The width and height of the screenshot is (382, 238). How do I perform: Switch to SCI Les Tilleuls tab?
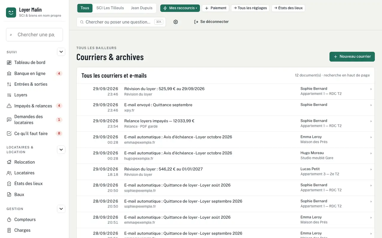tap(110, 8)
